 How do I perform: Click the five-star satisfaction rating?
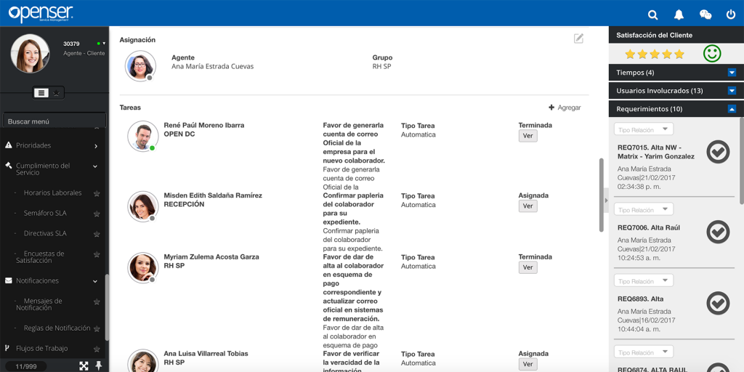tap(654, 54)
